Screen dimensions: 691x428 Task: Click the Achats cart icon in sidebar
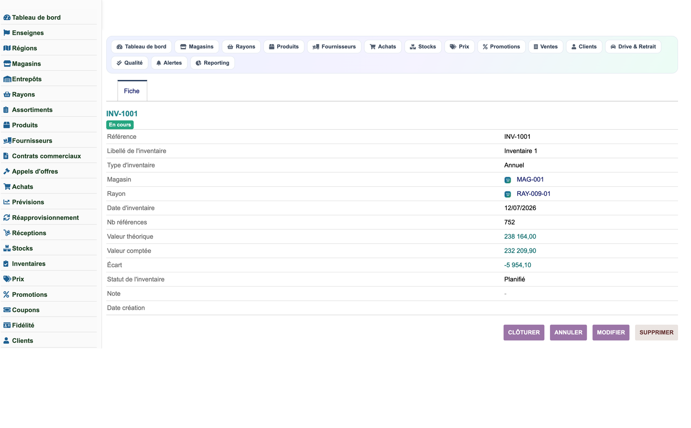click(7, 187)
